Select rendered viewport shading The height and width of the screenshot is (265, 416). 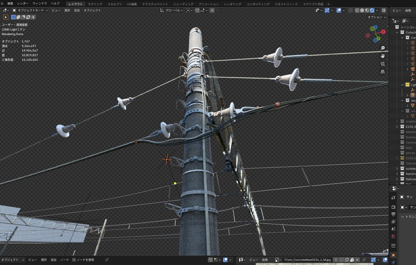pos(372,10)
